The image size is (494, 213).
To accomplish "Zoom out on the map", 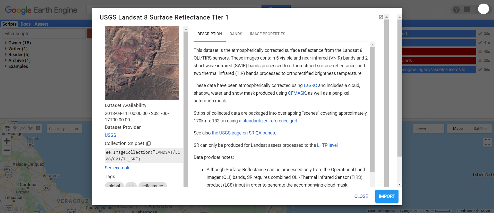I will point(7,150).
